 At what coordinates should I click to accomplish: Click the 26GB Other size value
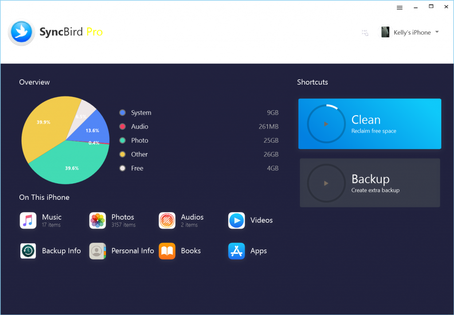271,154
